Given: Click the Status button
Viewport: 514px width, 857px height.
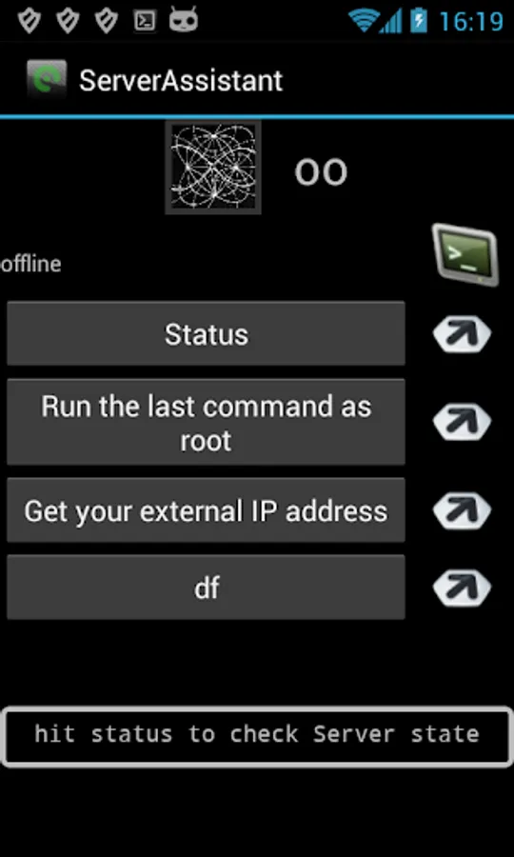Looking at the screenshot, I should pyautogui.click(x=206, y=333).
